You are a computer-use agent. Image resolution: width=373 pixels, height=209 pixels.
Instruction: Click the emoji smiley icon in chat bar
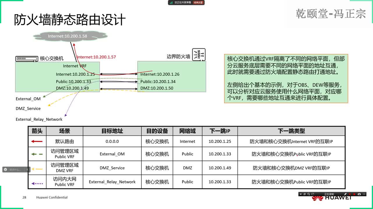click(6, 170)
